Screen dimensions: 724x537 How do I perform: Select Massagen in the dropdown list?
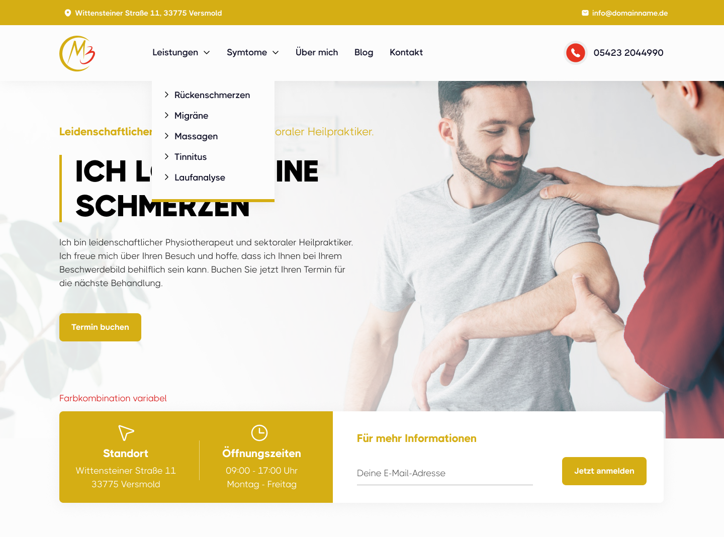[196, 136]
